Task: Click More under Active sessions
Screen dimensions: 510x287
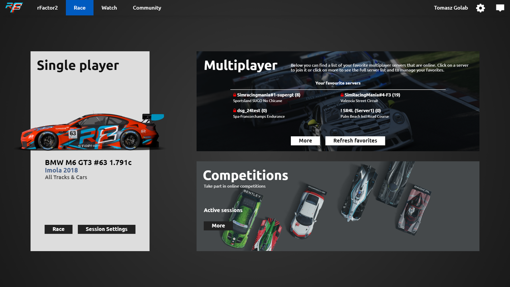Action: pos(218,226)
